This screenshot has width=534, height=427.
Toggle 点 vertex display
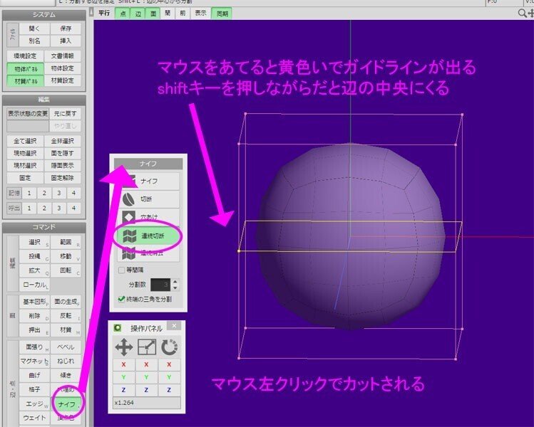pos(123,14)
